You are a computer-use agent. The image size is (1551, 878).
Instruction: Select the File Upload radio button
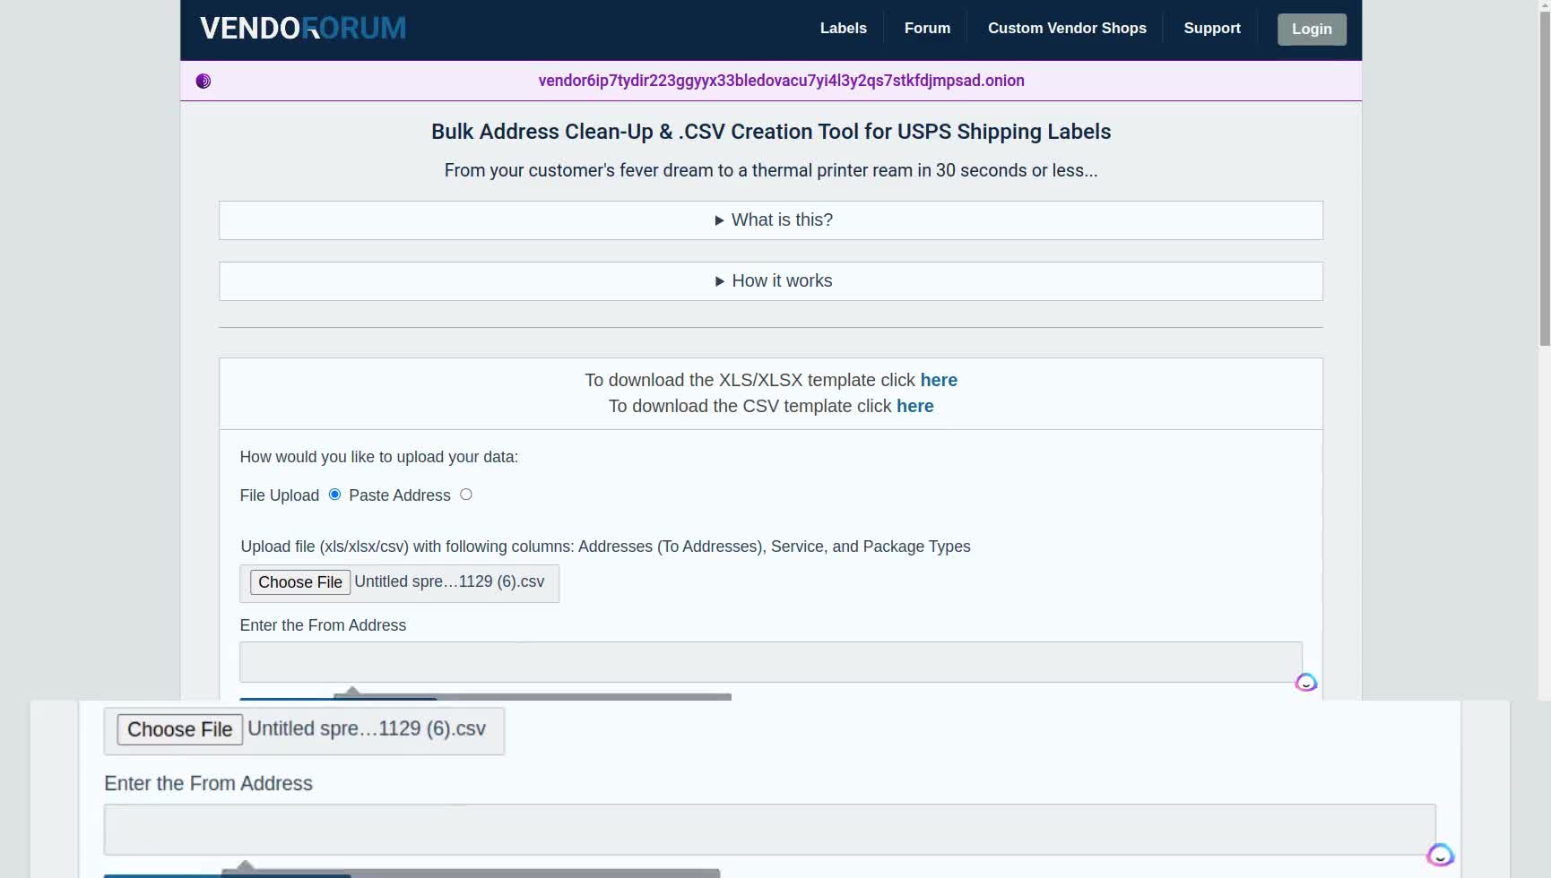click(x=334, y=495)
